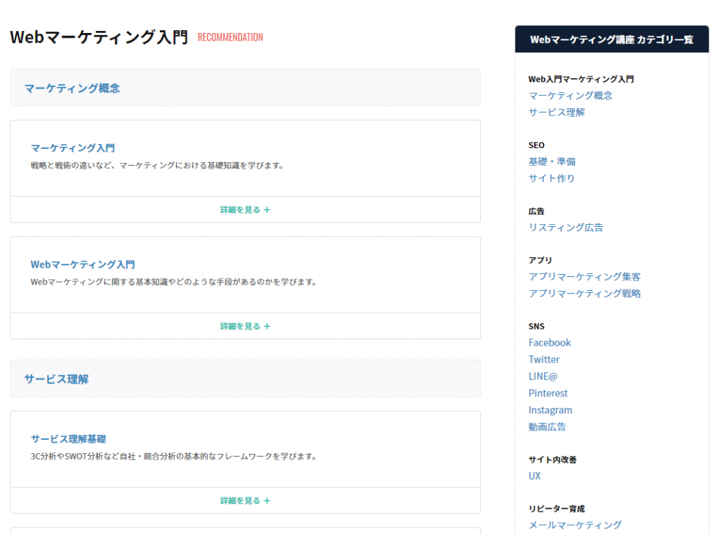Image resolution: width=719 pixels, height=534 pixels.
Task: Open リスティング広告 sidebar link
Action: click(566, 228)
